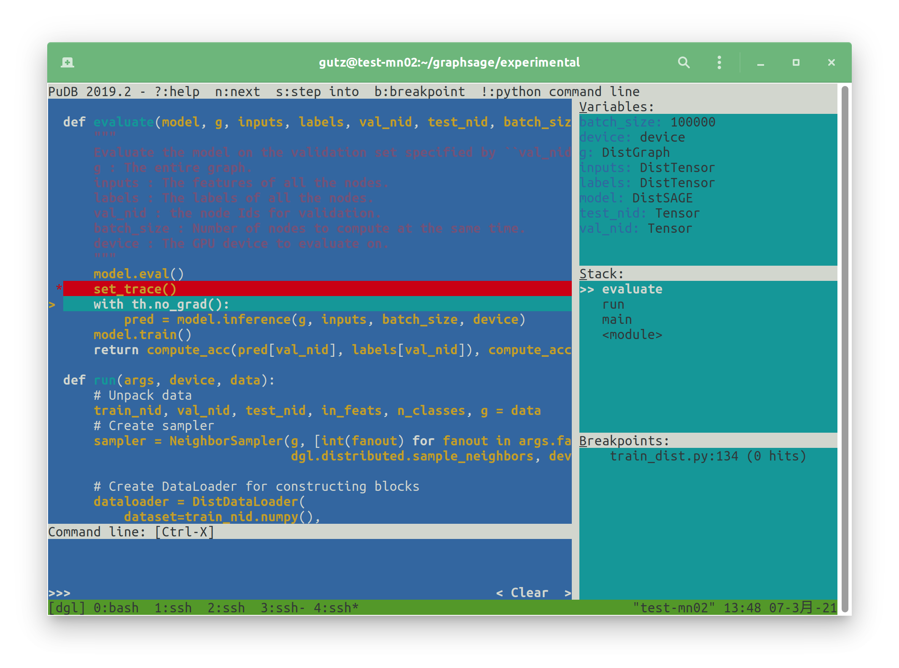Screen dimensions: 899x668
Task: Select the batch_size variable row
Action: pyautogui.click(x=708, y=122)
